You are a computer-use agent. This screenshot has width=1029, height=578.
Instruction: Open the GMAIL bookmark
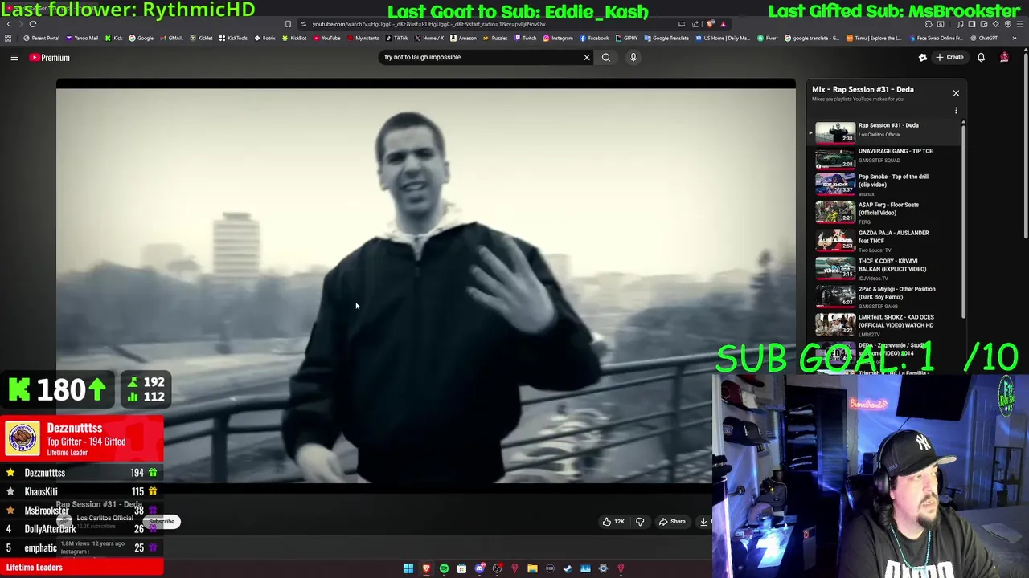pyautogui.click(x=171, y=38)
